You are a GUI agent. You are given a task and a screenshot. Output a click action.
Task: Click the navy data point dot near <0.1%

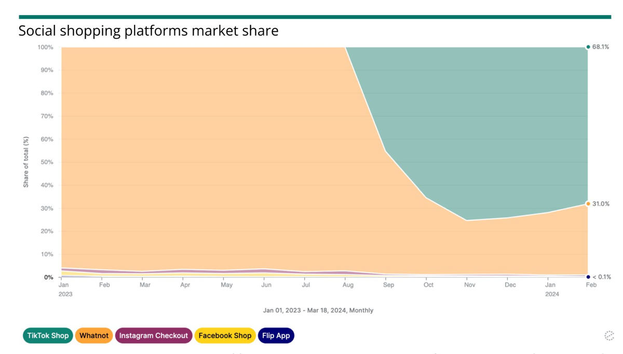pyautogui.click(x=588, y=277)
